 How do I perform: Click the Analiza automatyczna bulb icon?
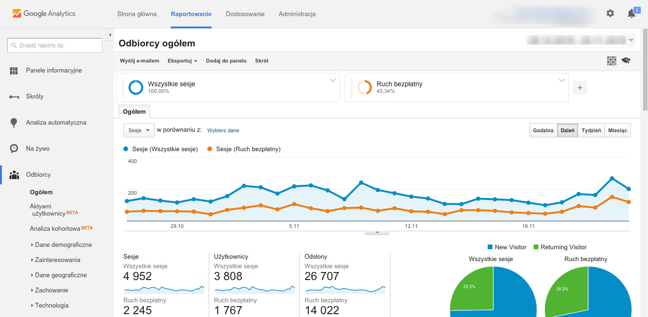pyautogui.click(x=14, y=123)
